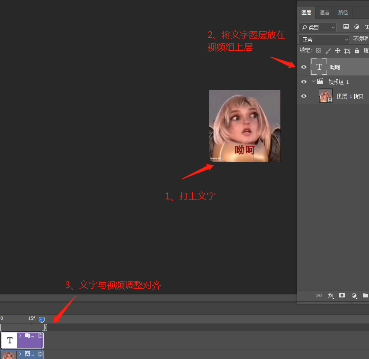Open the 类型 layer filter dropdown
Viewport: 369px width, 359px height.
coord(318,27)
